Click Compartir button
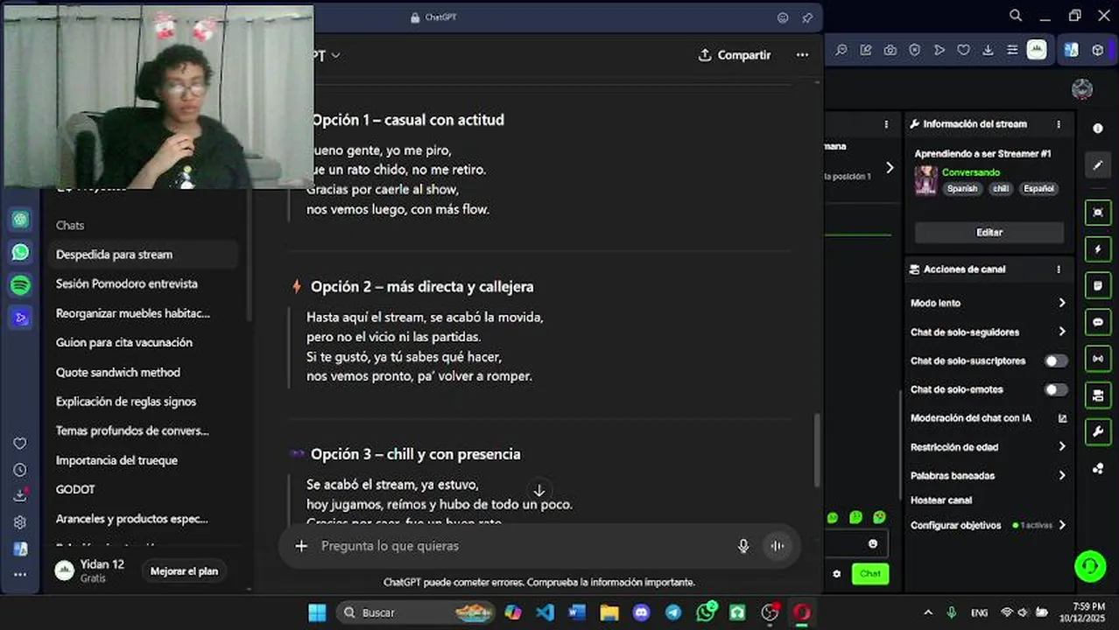 point(735,55)
